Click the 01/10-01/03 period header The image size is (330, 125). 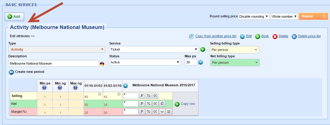(93, 86)
